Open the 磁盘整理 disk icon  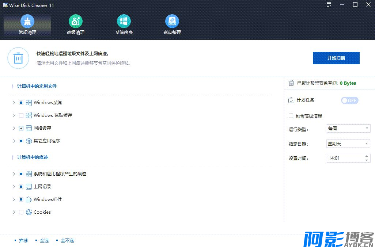[x=172, y=21]
